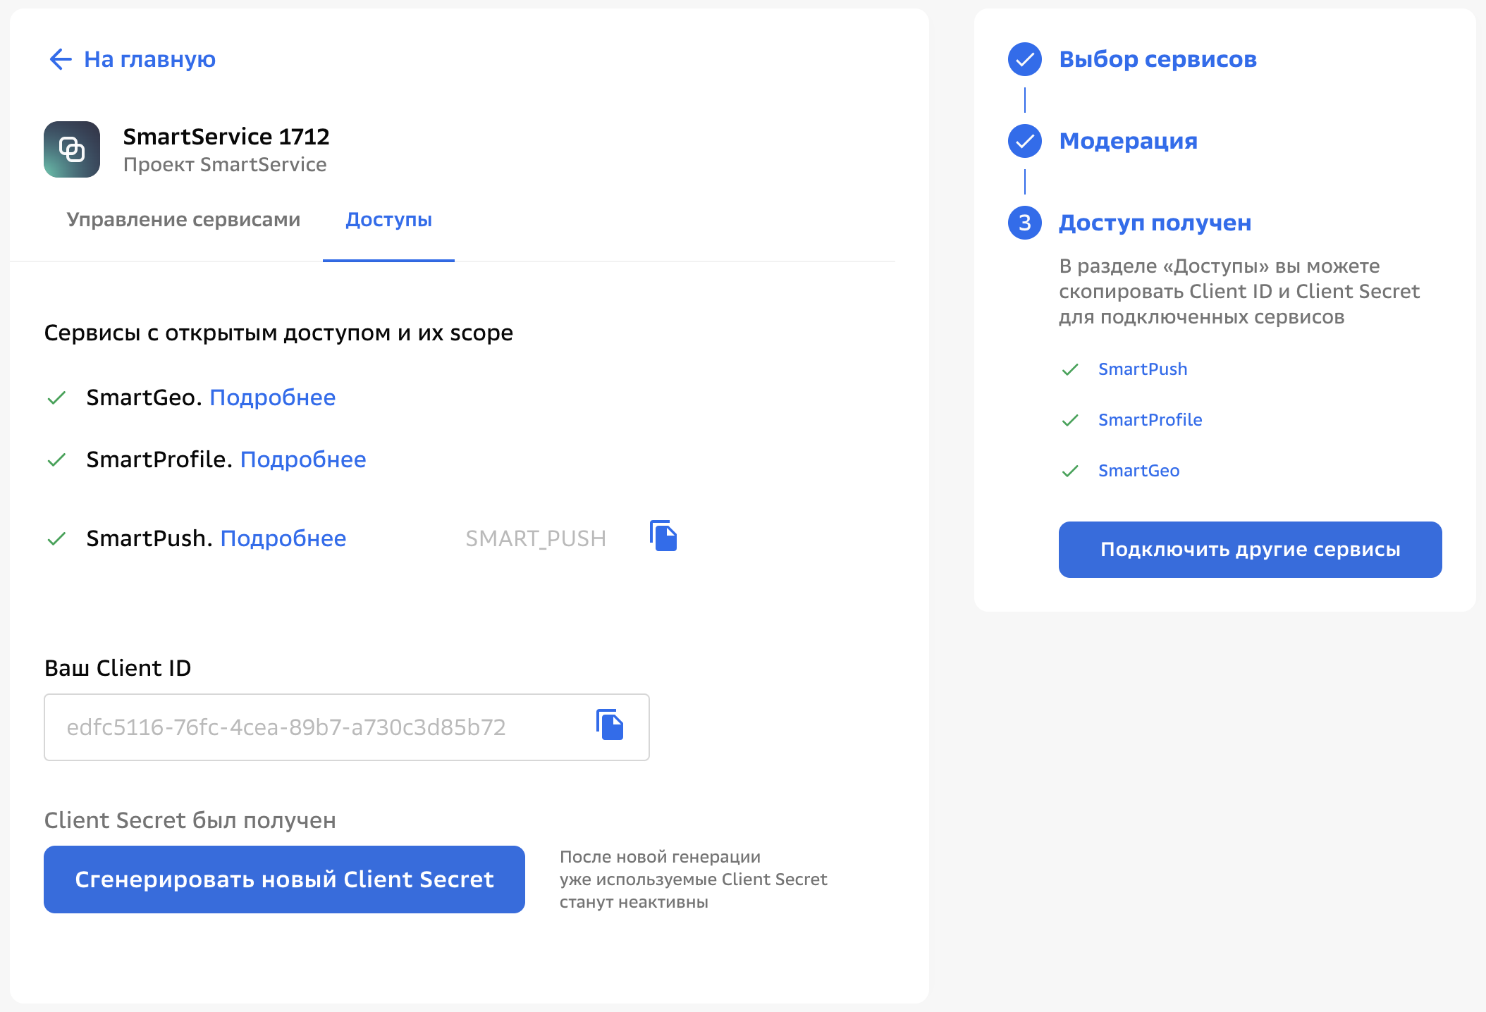Click the Проект SmartService subtitle
The height and width of the screenshot is (1012, 1486).
coord(225,165)
